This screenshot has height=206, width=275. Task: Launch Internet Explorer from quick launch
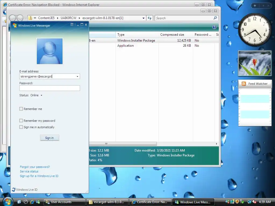(x=32, y=202)
